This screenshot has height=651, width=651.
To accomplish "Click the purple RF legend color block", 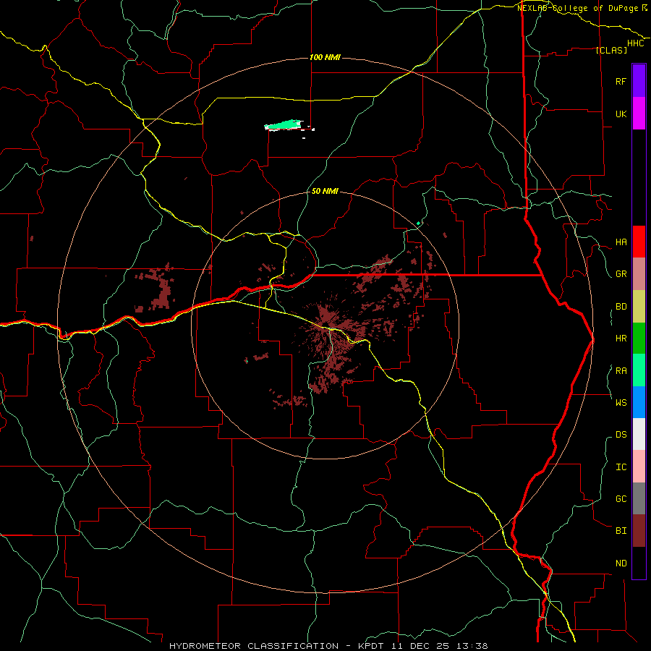I will pyautogui.click(x=639, y=81).
